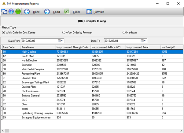The image size is (184, 133).
Task: Select the Manhours report type
Action: point(124,33)
